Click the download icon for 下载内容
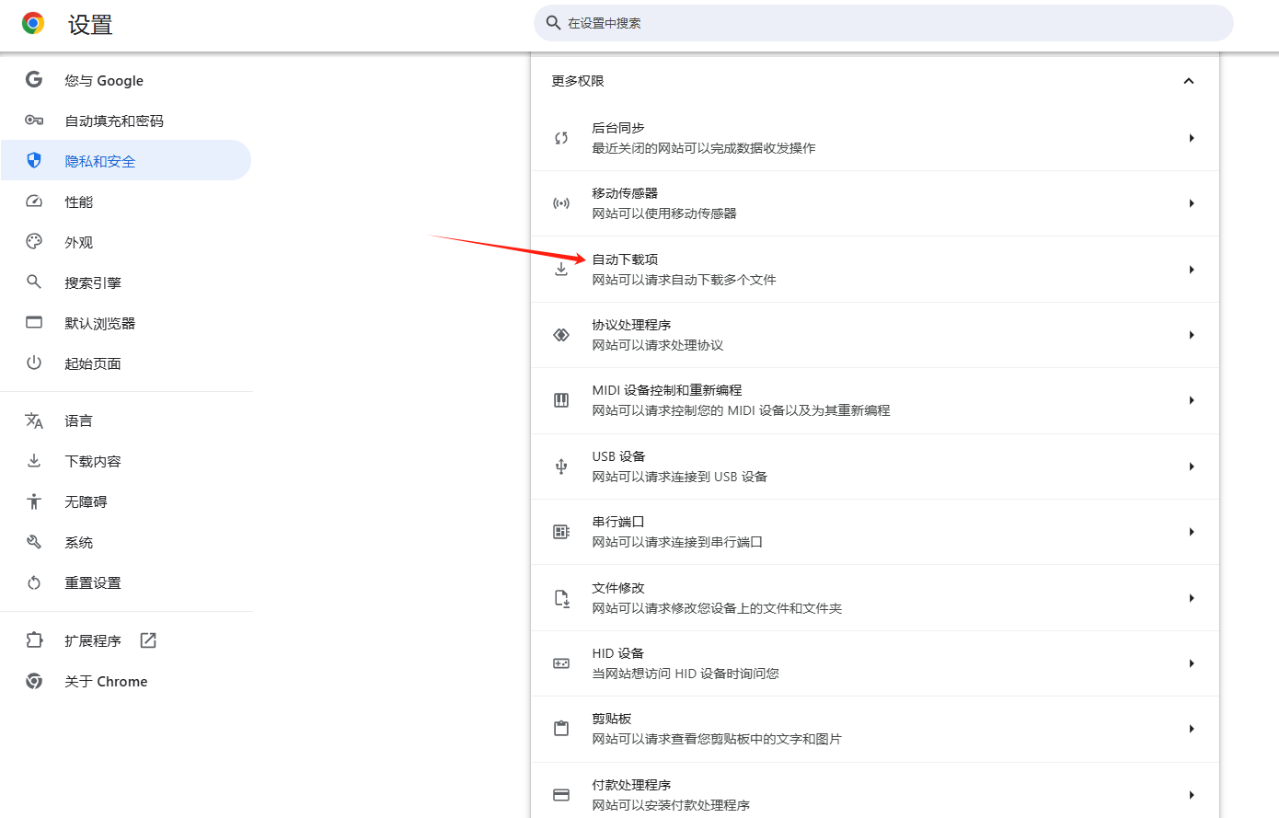Screen dimensions: 1279x818 click(34, 461)
